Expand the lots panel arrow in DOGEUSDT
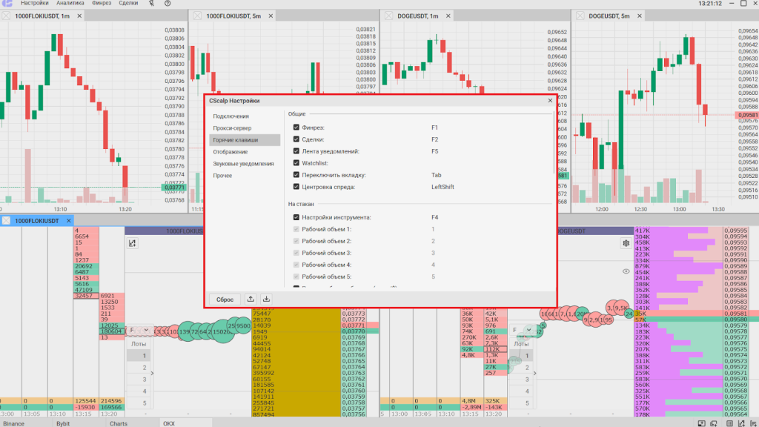This screenshot has height=427, width=759. tap(536, 374)
